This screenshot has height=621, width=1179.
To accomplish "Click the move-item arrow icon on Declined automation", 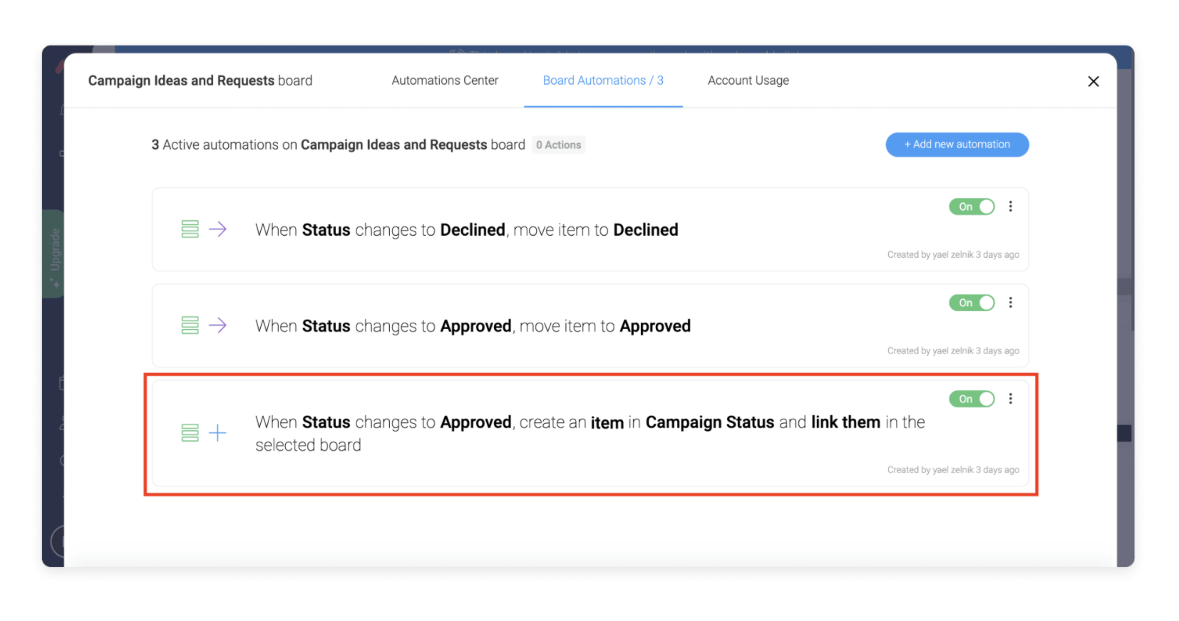I will pos(217,229).
